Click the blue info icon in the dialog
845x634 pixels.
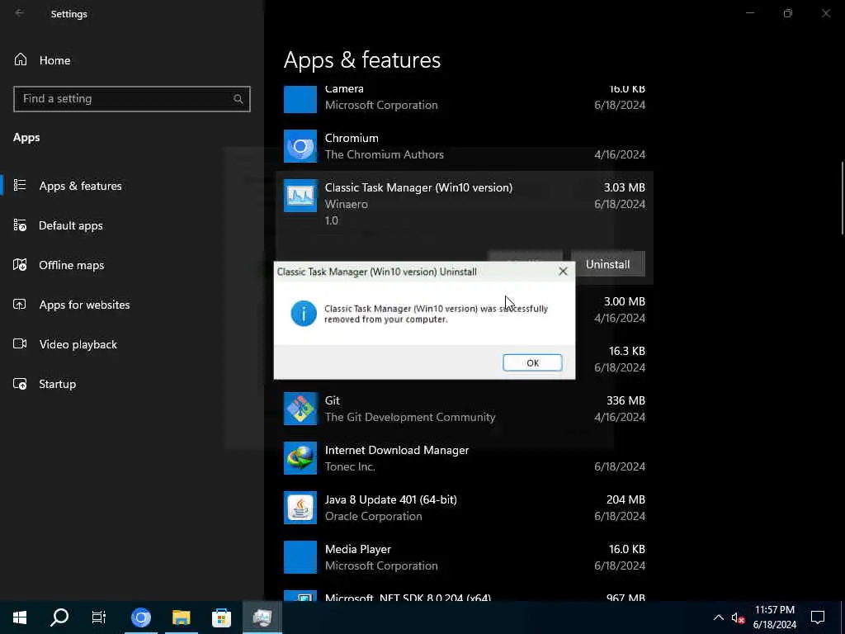click(304, 313)
